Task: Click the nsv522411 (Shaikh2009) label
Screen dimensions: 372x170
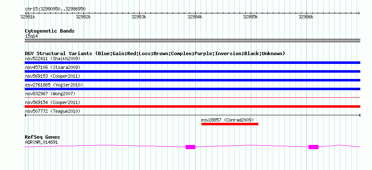Action: [x=53, y=58]
